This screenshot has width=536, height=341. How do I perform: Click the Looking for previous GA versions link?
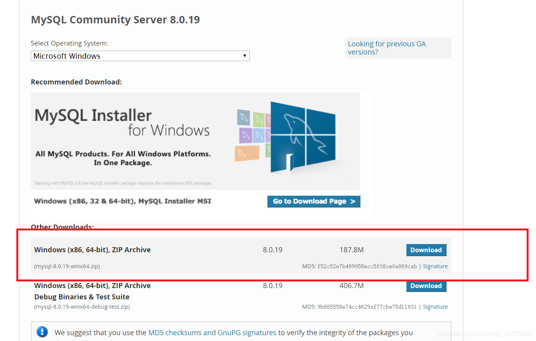[387, 48]
